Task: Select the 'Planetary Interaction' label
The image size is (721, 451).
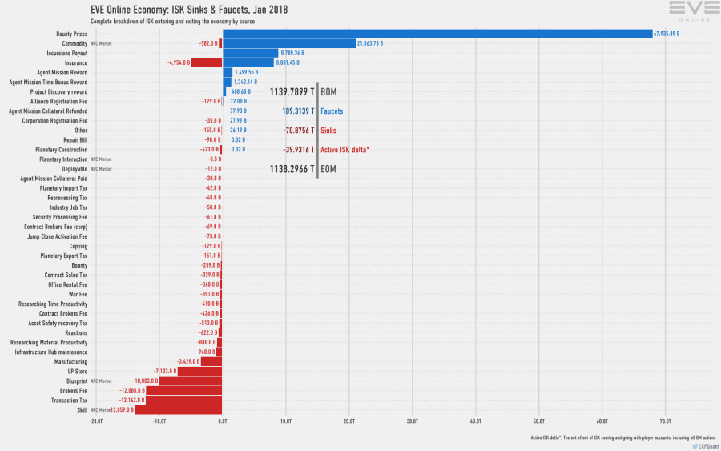Action: 63,159
